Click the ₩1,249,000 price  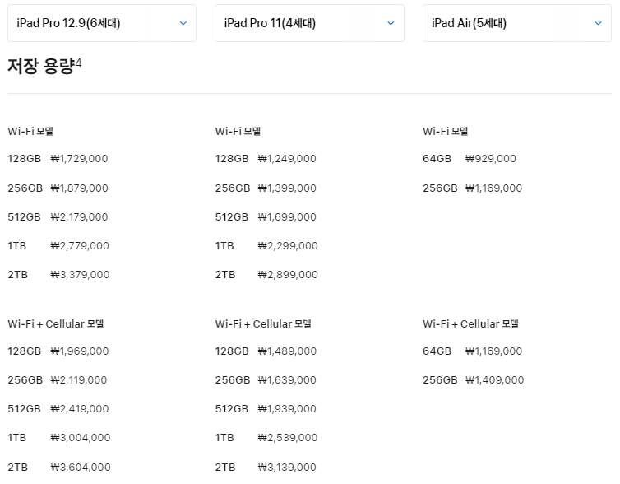tap(287, 159)
